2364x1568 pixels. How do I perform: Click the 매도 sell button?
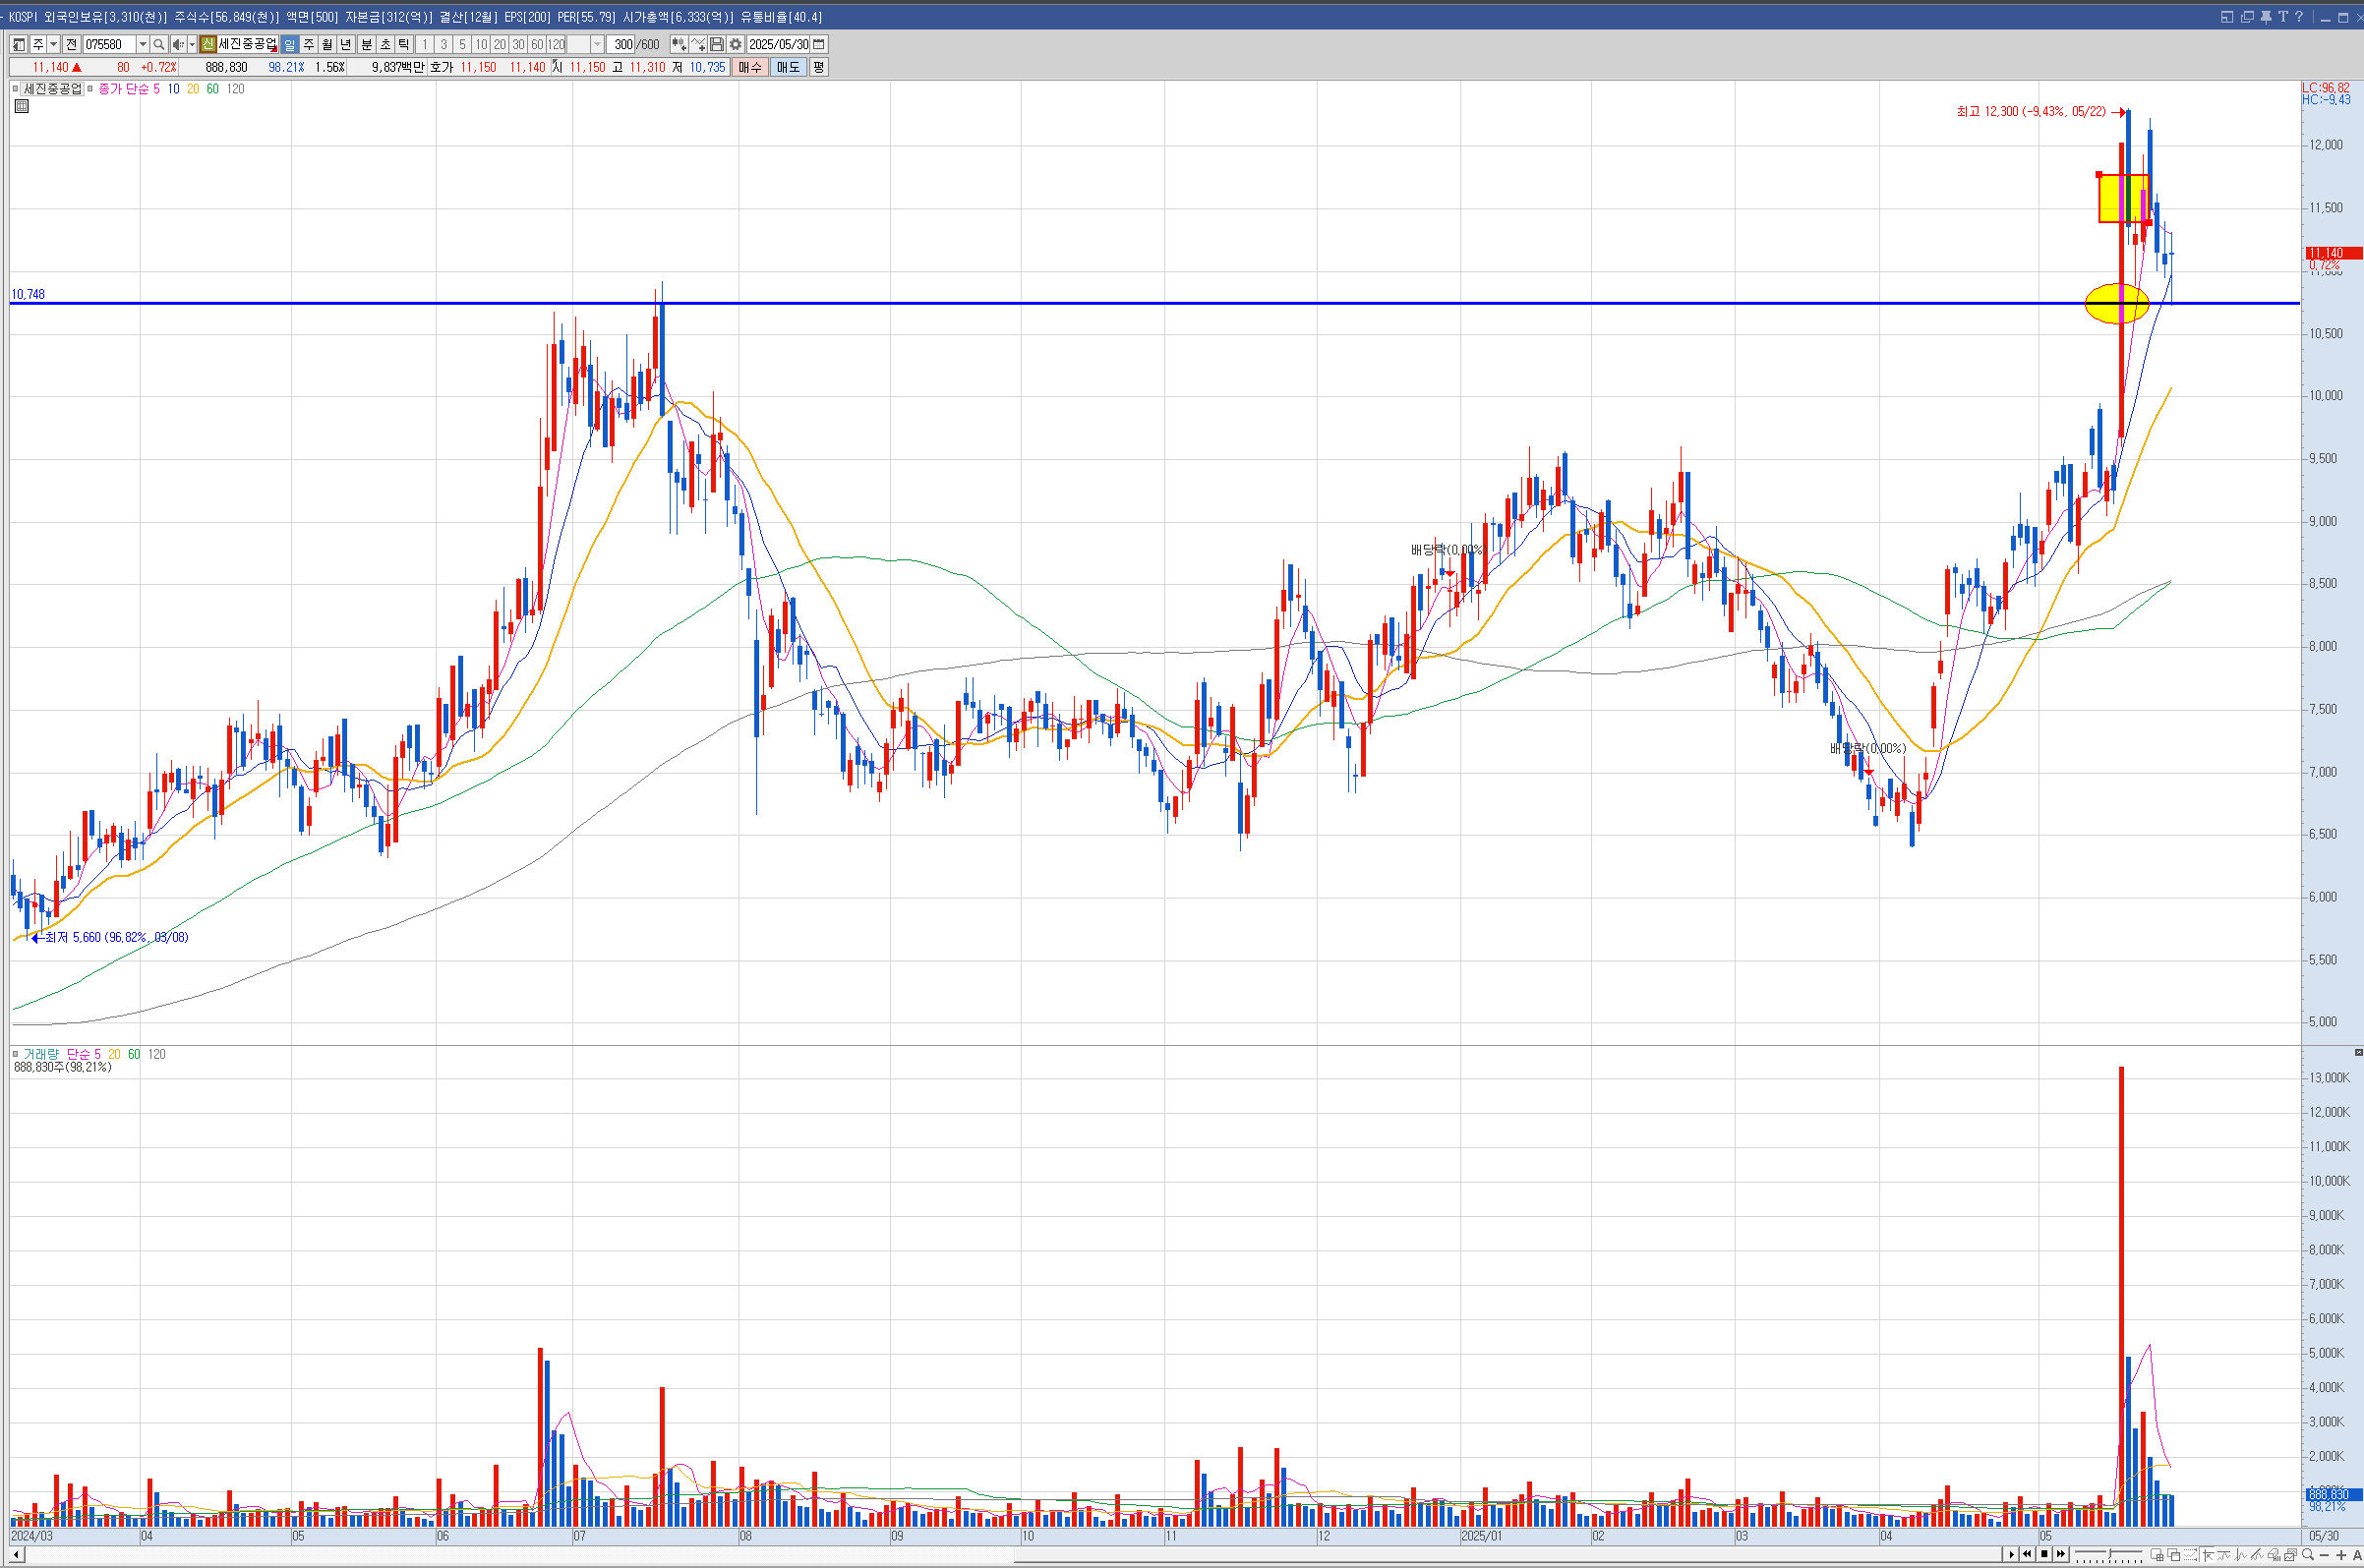click(x=787, y=67)
